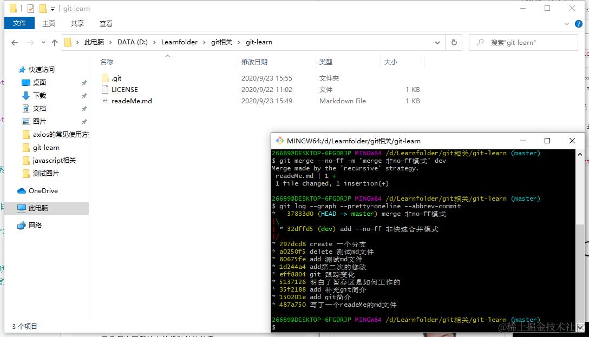This screenshot has width=589, height=337.
Task: Click the 2020/9/23 15:55 date cell
Action: 267,78
